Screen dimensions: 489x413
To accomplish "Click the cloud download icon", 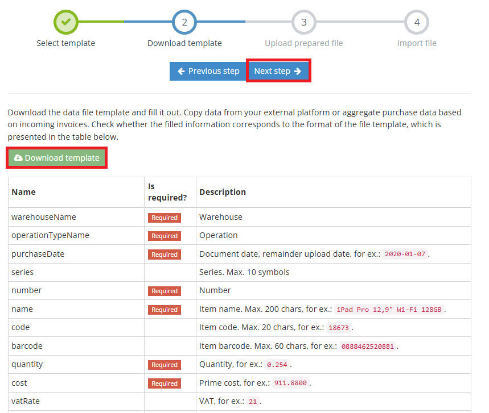I will [18, 158].
